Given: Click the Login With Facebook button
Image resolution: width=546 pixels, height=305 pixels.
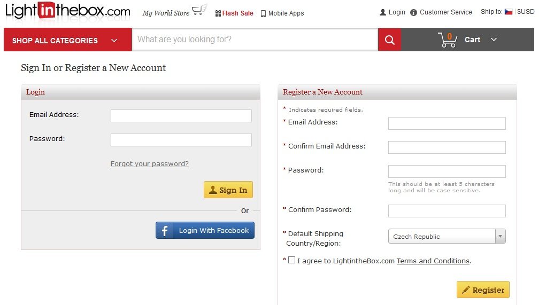Looking at the screenshot, I should click(205, 230).
